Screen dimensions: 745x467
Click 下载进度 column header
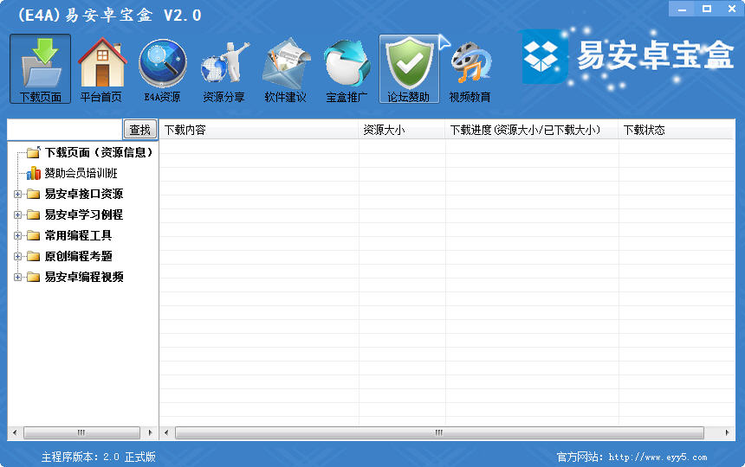pos(532,130)
